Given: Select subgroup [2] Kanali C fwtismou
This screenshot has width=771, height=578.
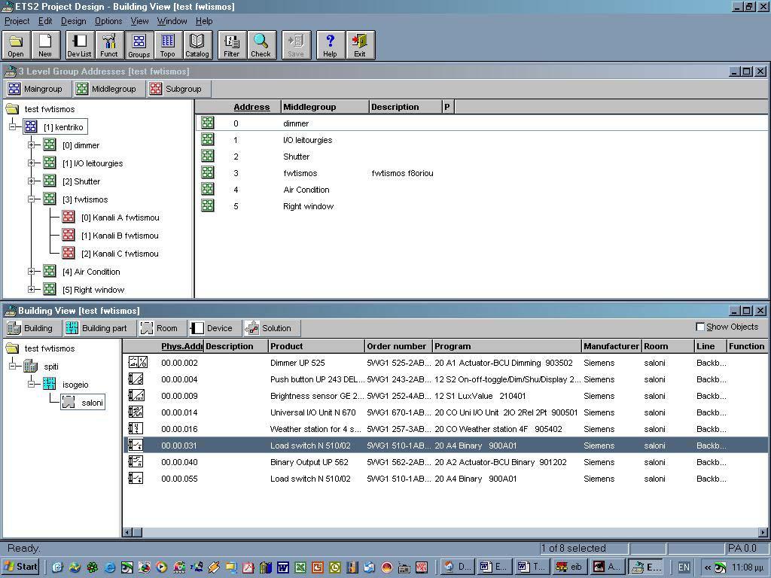Looking at the screenshot, I should [x=120, y=254].
